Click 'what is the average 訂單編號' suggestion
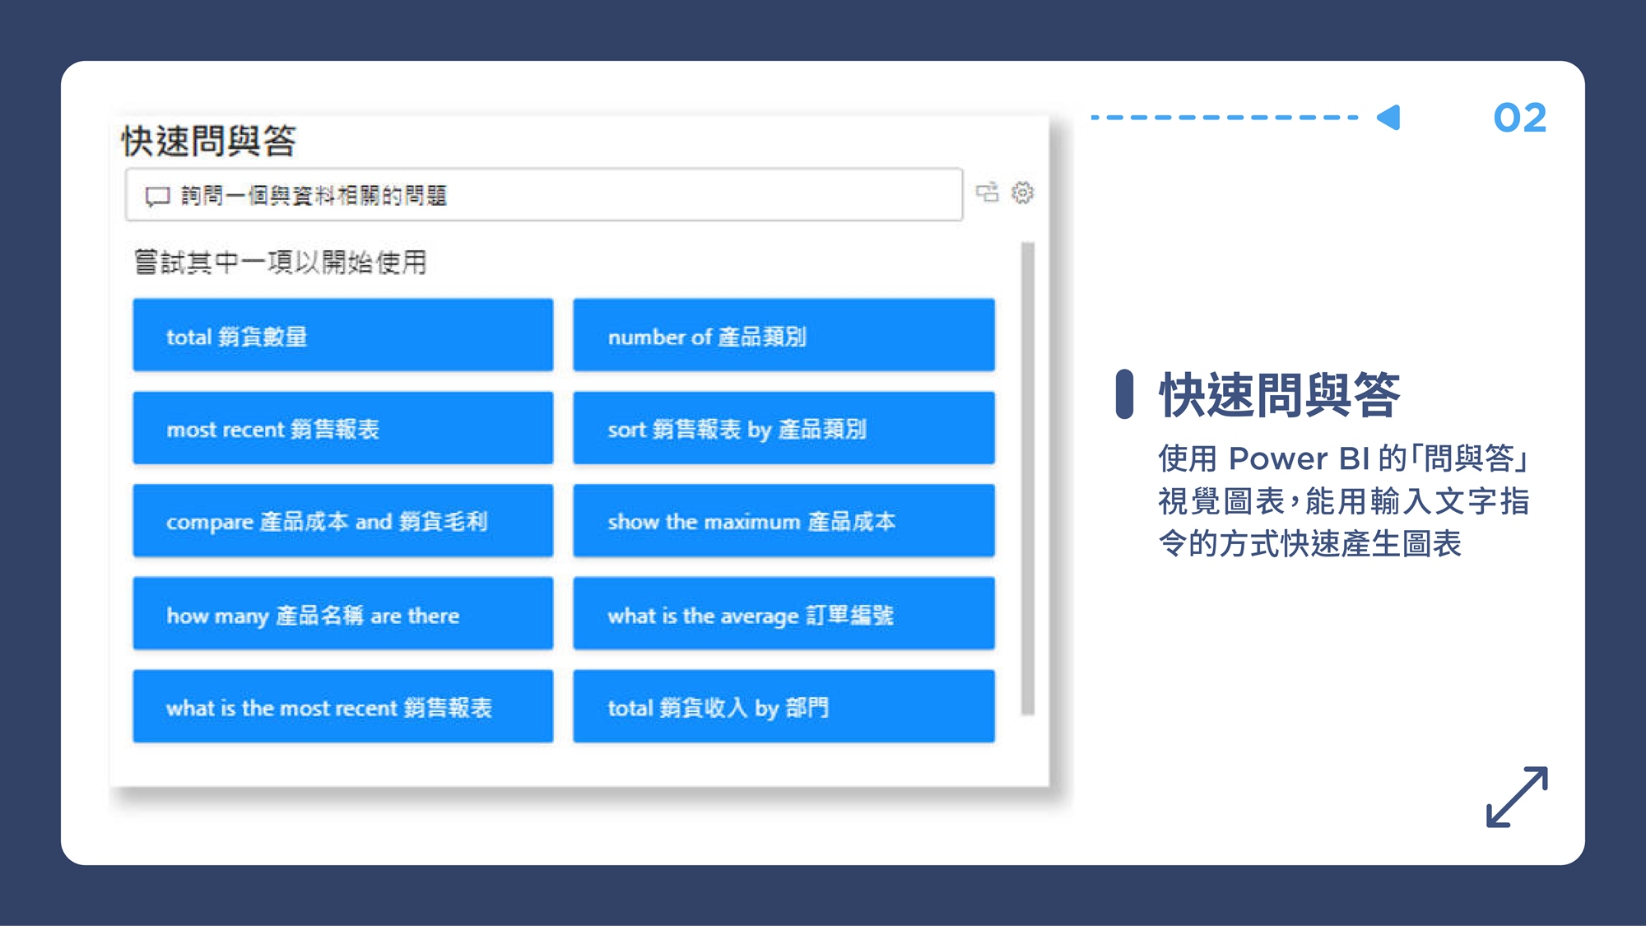Viewport: 1646px width, 926px height. 783,614
